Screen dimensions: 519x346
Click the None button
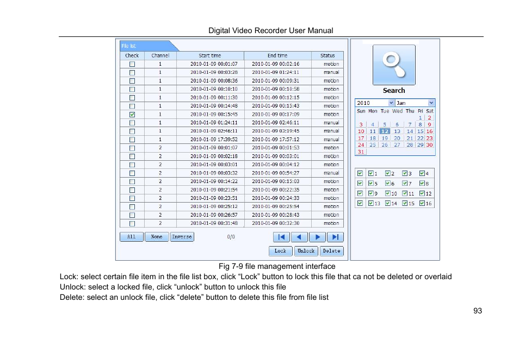pyautogui.click(x=157, y=237)
